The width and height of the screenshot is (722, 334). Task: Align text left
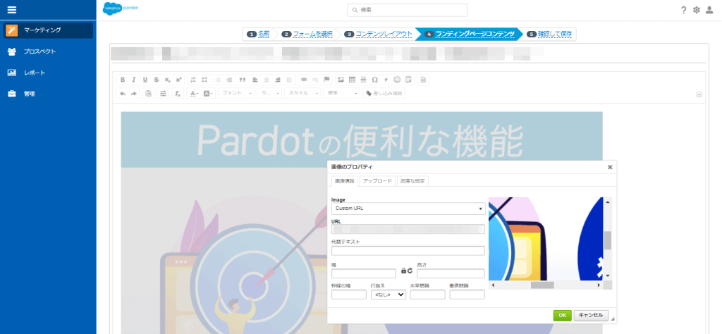click(x=255, y=80)
